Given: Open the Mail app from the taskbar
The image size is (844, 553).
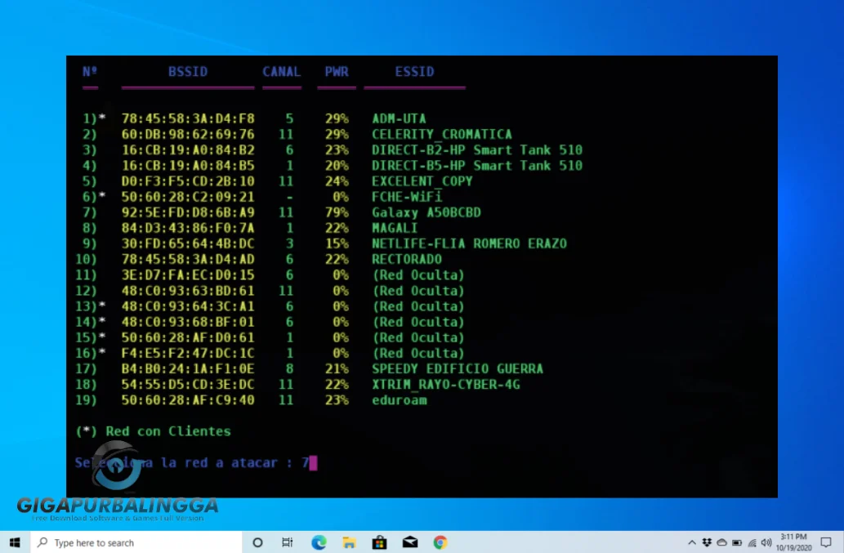Looking at the screenshot, I should pos(409,542).
